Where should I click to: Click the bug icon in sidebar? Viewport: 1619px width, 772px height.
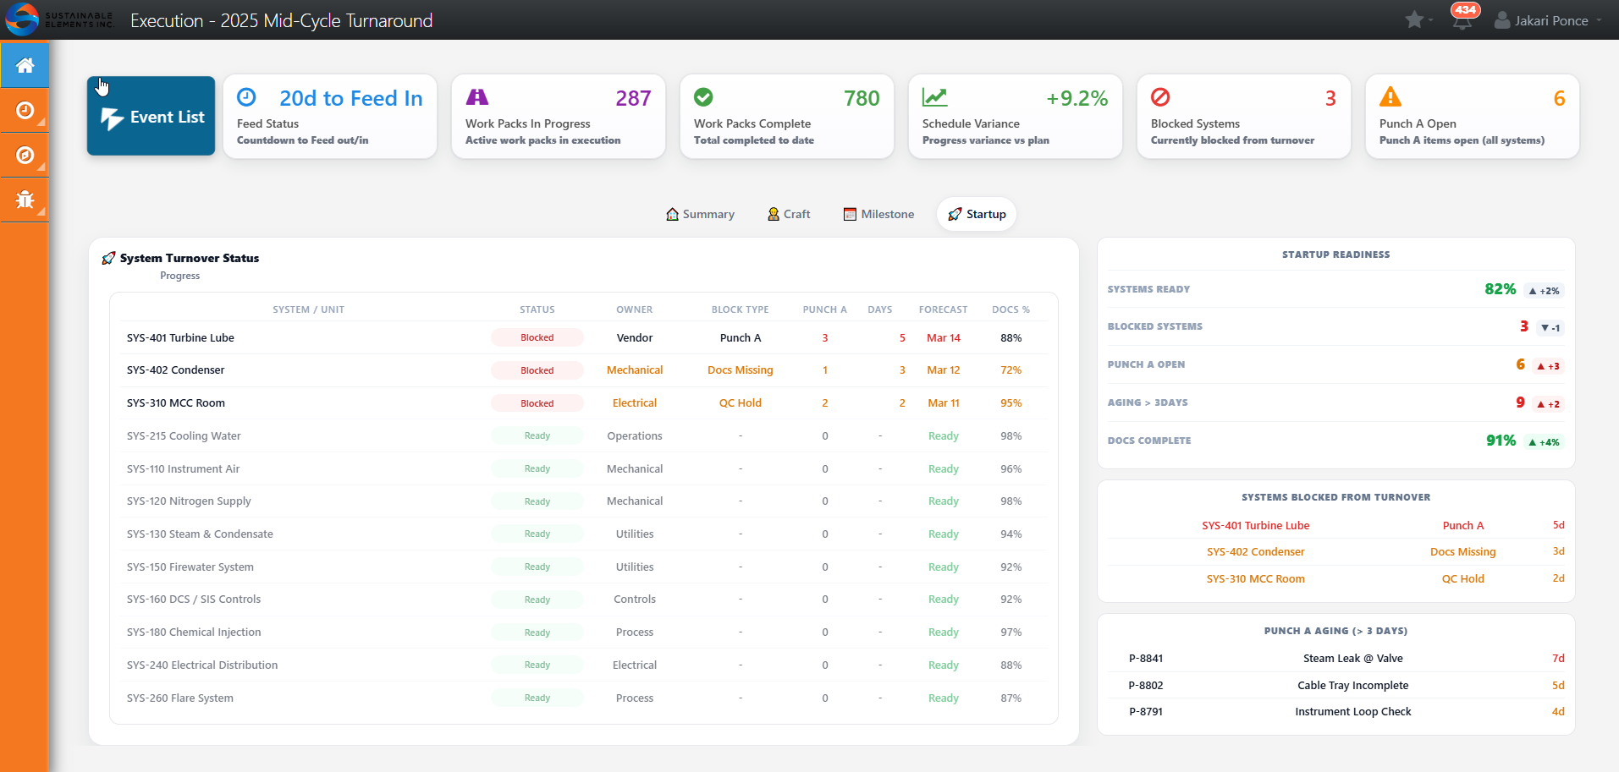click(x=25, y=200)
